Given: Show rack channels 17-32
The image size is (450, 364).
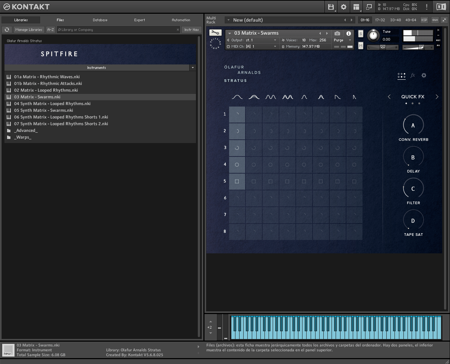Looking at the screenshot, I should click(x=380, y=20).
